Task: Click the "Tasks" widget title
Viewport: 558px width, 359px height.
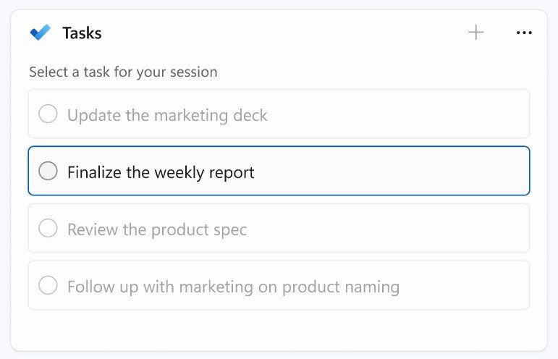Action: 82,33
